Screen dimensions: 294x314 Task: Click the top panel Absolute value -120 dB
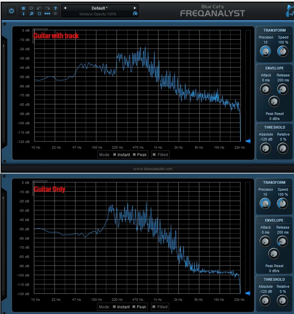(x=266, y=139)
